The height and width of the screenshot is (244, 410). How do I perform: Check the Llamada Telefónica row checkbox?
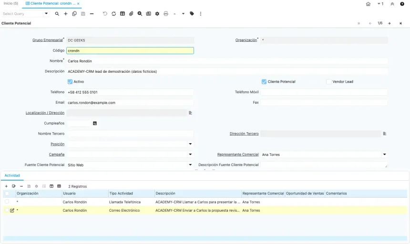pyautogui.click(x=7, y=202)
